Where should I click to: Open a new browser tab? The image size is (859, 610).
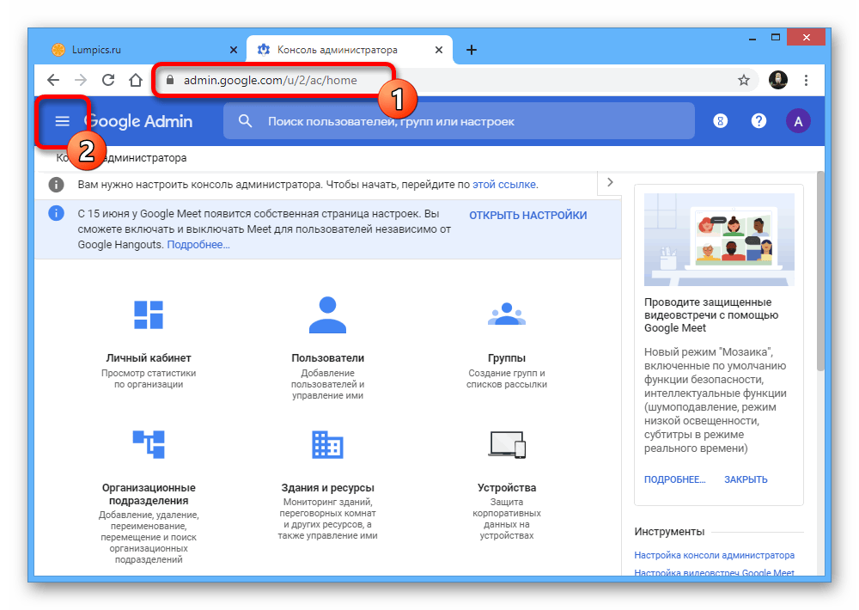pos(471,50)
